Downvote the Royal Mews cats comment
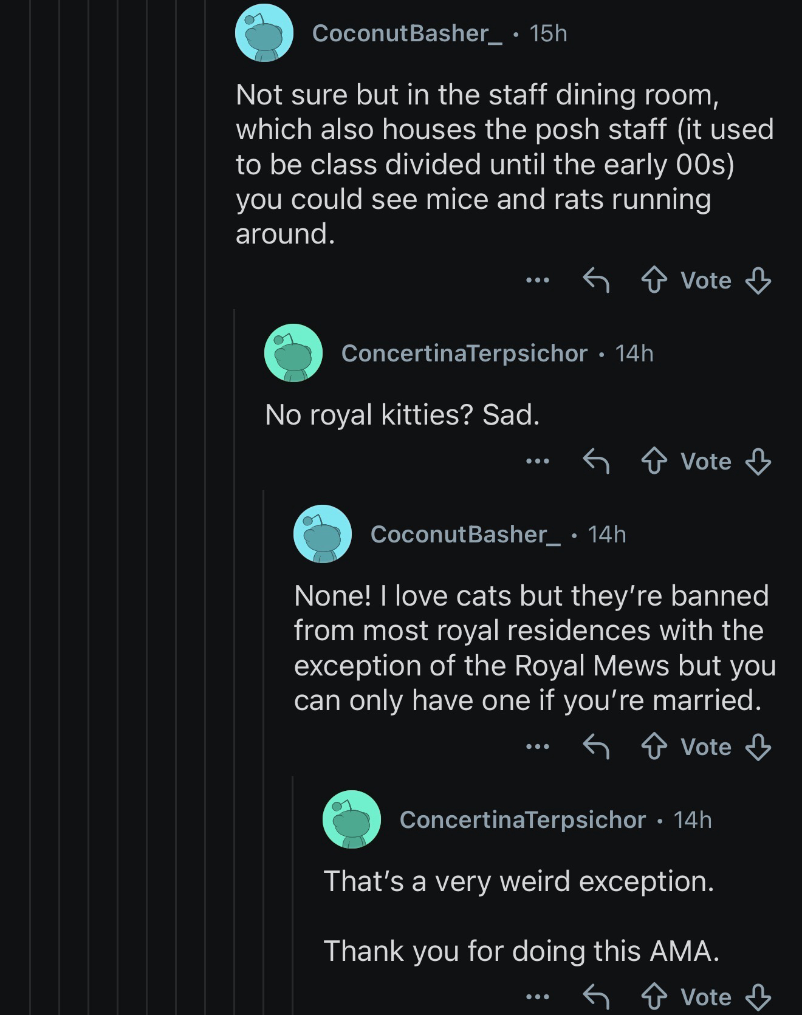Image resolution: width=802 pixels, height=1015 pixels. tap(758, 747)
